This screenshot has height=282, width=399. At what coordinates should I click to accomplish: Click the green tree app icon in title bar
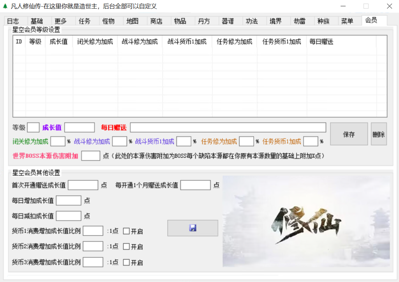[x=5, y=6]
